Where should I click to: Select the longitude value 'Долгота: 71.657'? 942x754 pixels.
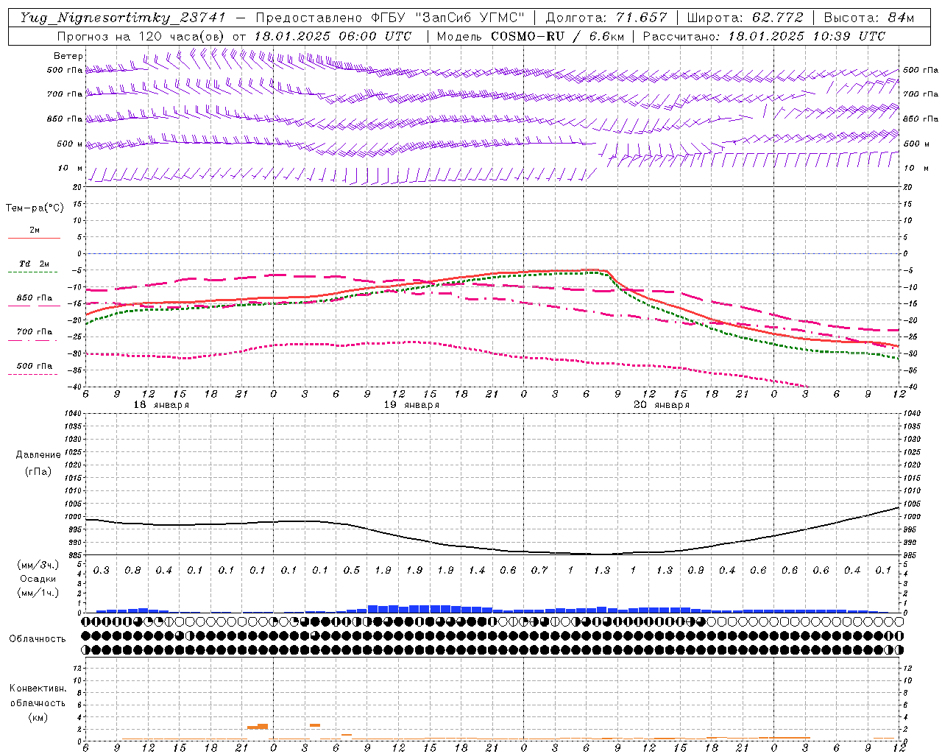click(606, 18)
